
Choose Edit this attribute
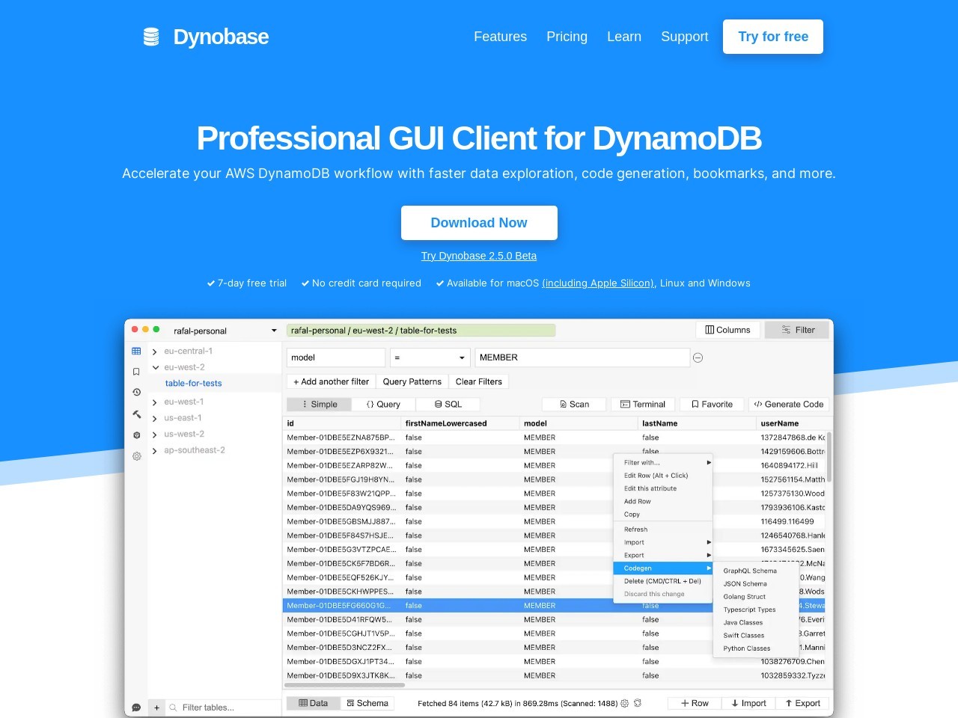[663, 488]
